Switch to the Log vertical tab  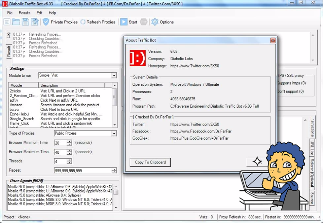coord(8,35)
